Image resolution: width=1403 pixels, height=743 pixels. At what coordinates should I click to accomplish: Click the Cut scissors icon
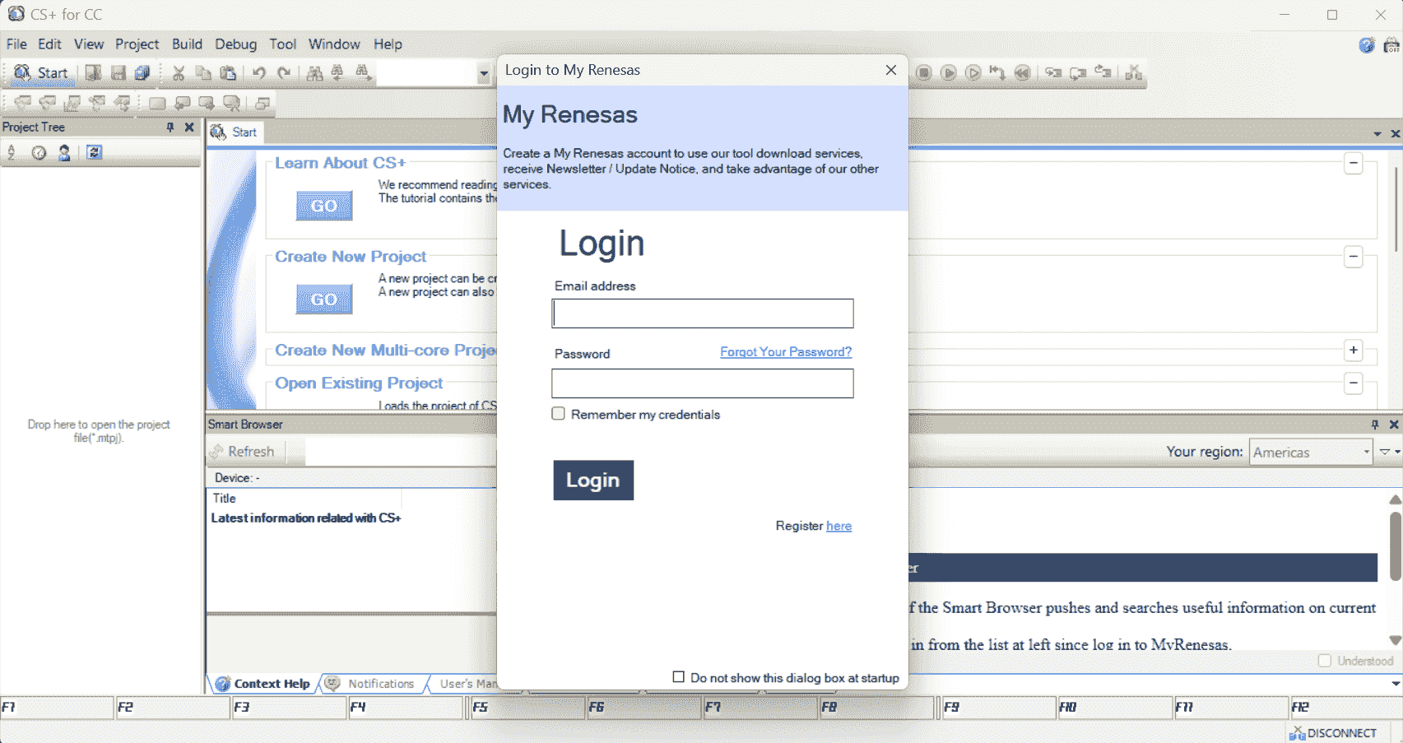[179, 73]
